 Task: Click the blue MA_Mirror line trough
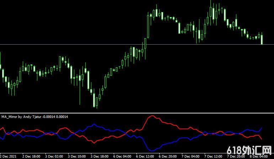click(x=152, y=151)
